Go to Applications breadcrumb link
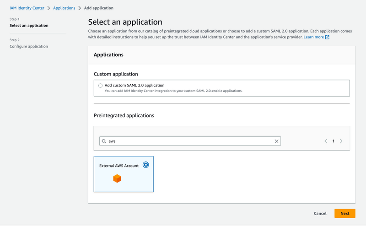 (65, 8)
